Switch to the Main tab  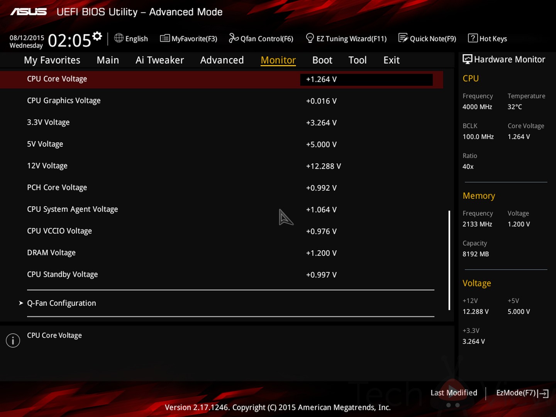coord(108,60)
